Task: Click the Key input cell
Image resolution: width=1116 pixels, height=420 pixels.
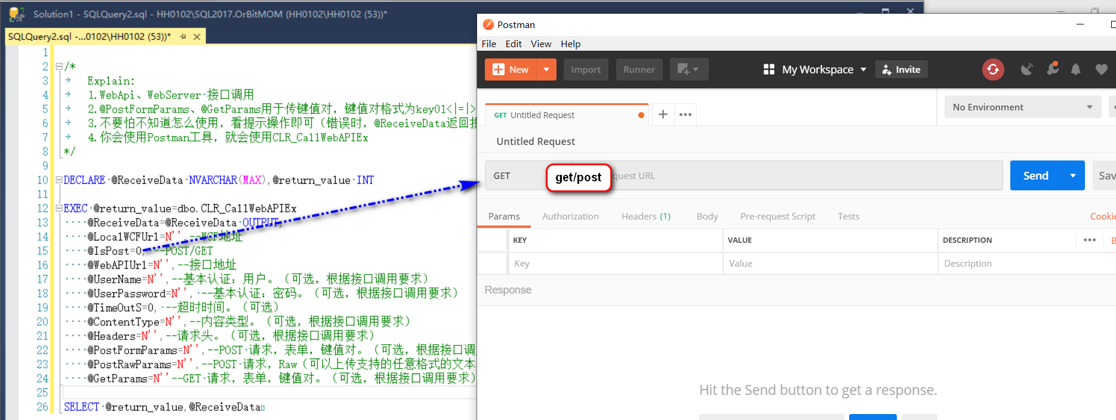Action: [x=615, y=263]
